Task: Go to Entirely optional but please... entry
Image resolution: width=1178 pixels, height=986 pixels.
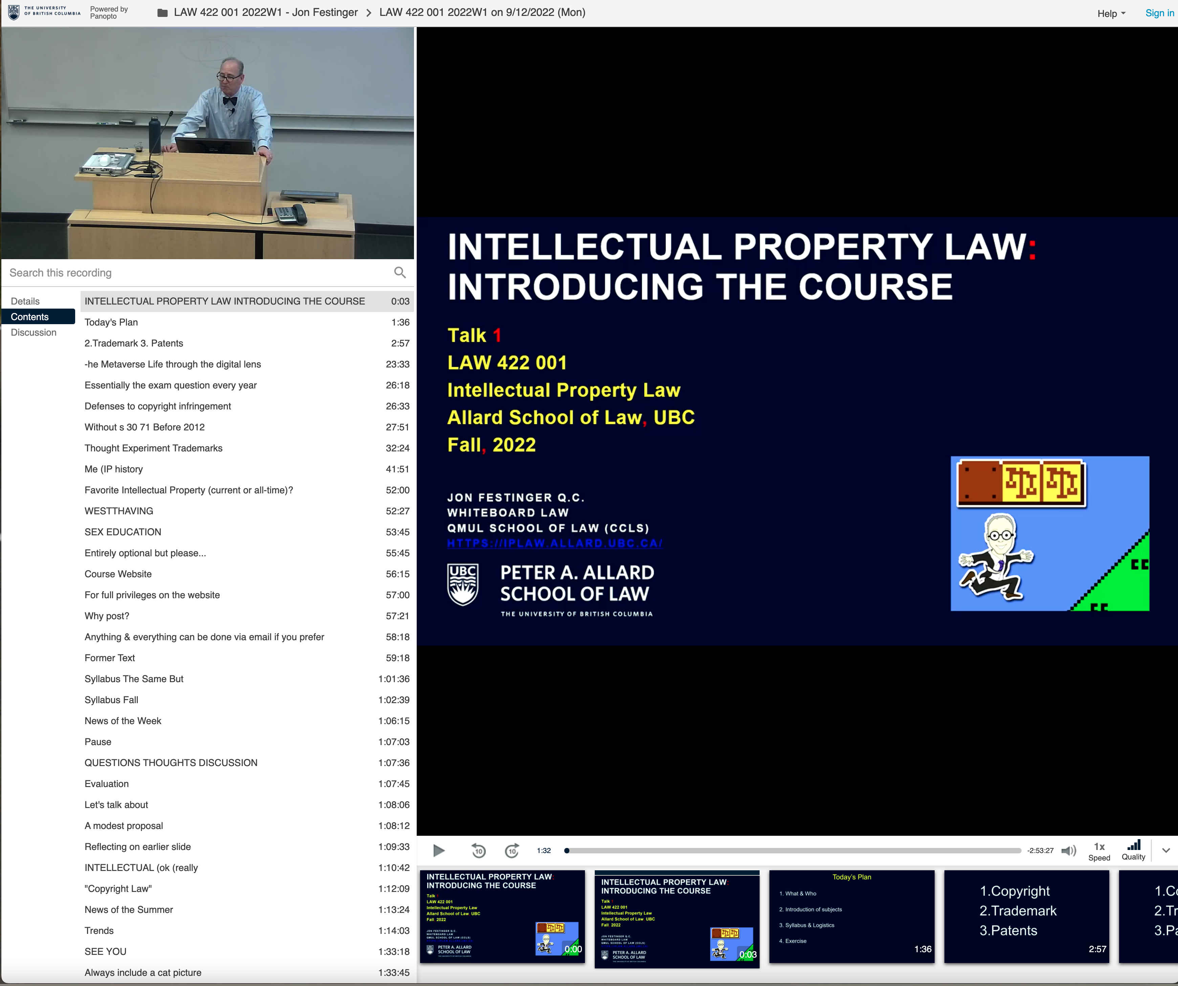Action: click(247, 553)
